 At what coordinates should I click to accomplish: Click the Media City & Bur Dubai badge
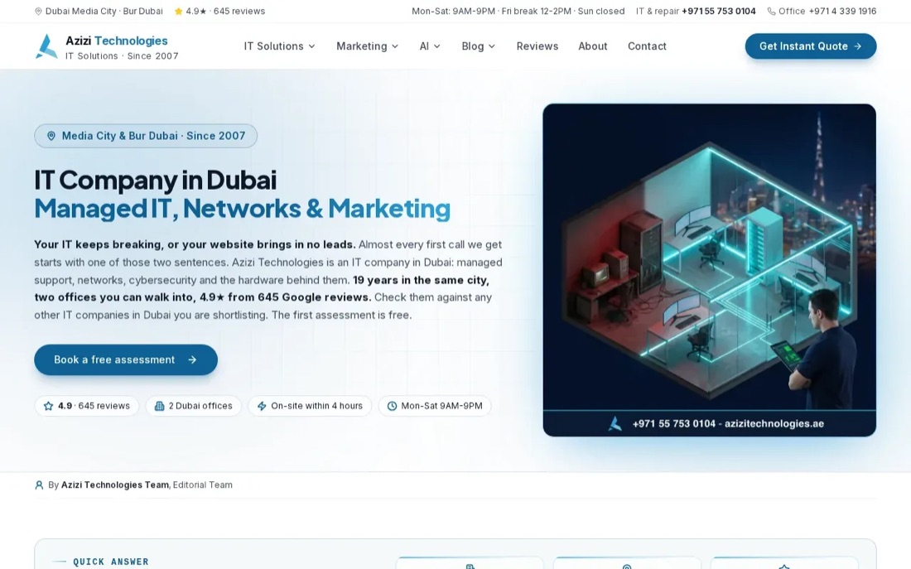click(x=146, y=136)
